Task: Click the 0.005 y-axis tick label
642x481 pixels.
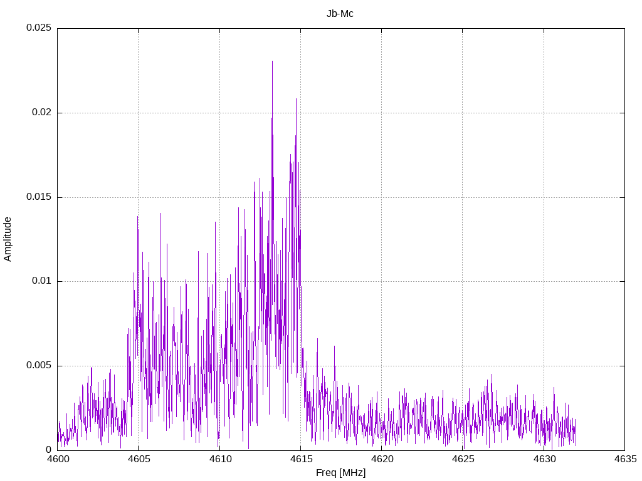Action: pyautogui.click(x=39, y=366)
